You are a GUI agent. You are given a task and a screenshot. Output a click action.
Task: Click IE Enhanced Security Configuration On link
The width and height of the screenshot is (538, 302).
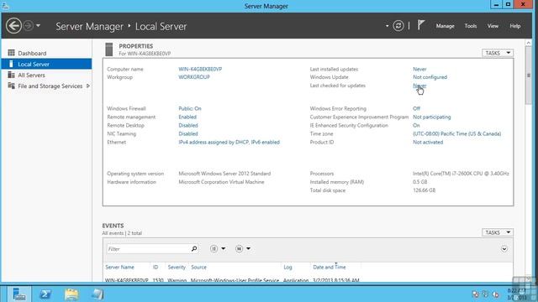pos(416,125)
